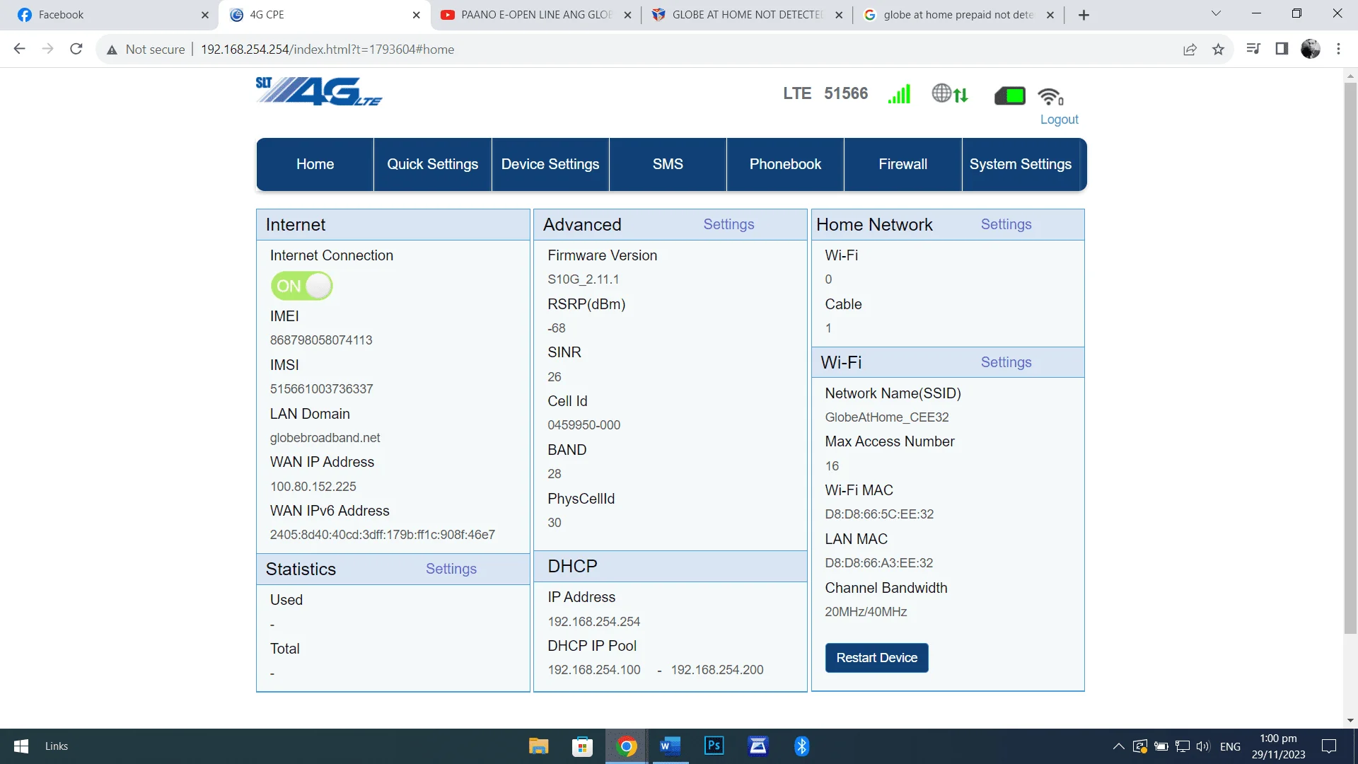Viewport: 1358px width, 764px height.
Task: Open the media control icon in toolbar
Action: [x=1253, y=49]
